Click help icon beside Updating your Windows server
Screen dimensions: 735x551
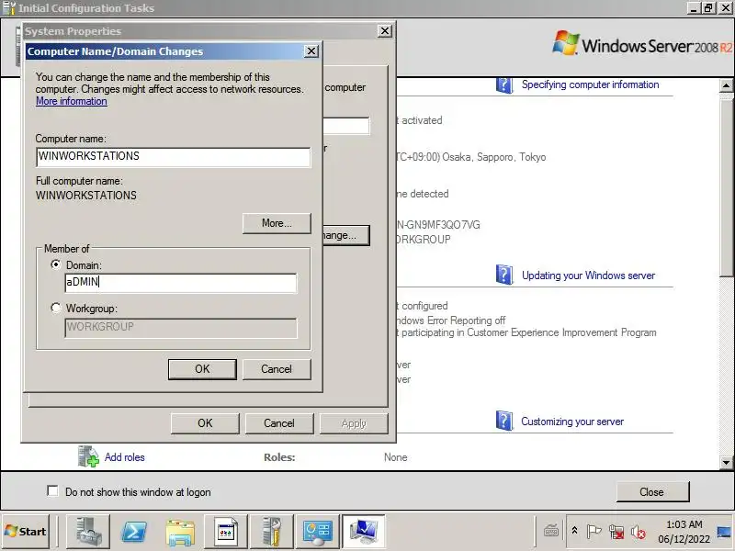coord(503,275)
